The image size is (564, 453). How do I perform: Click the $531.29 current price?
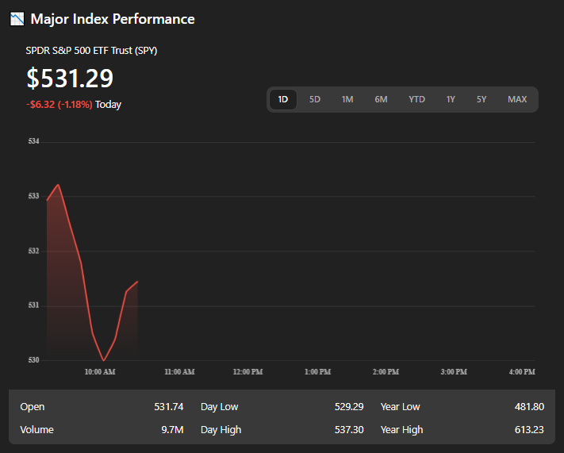coord(70,78)
